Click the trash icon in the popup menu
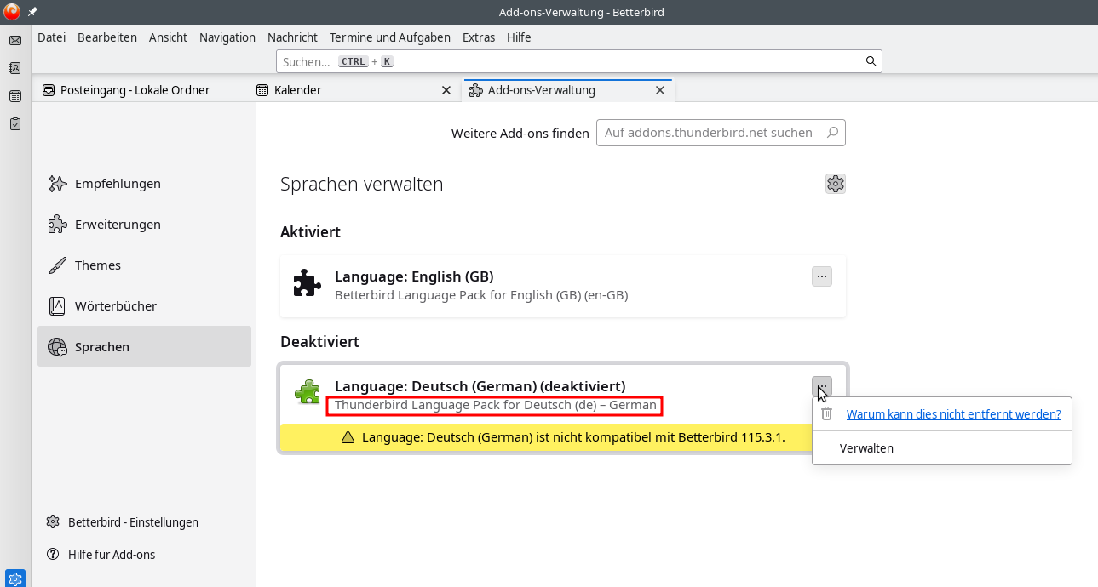1098x587 pixels. tap(826, 414)
